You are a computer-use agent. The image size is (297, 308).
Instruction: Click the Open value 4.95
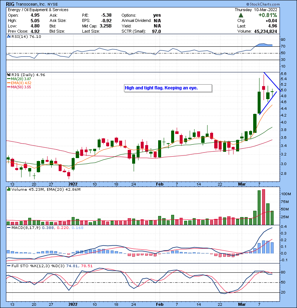pyautogui.click(x=35, y=15)
